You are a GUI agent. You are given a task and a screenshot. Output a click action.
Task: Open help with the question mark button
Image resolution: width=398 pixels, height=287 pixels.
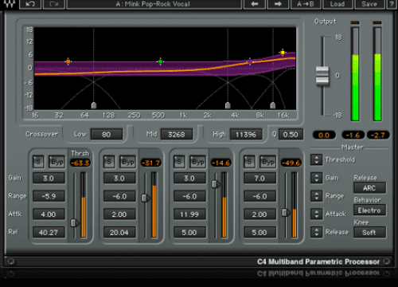392,4
